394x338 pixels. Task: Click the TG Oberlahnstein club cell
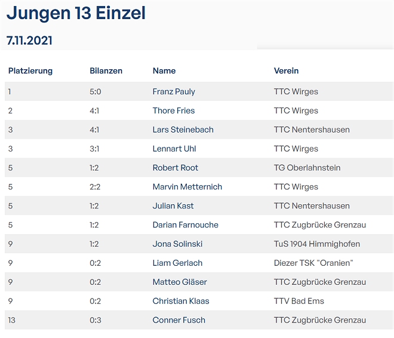307,168
